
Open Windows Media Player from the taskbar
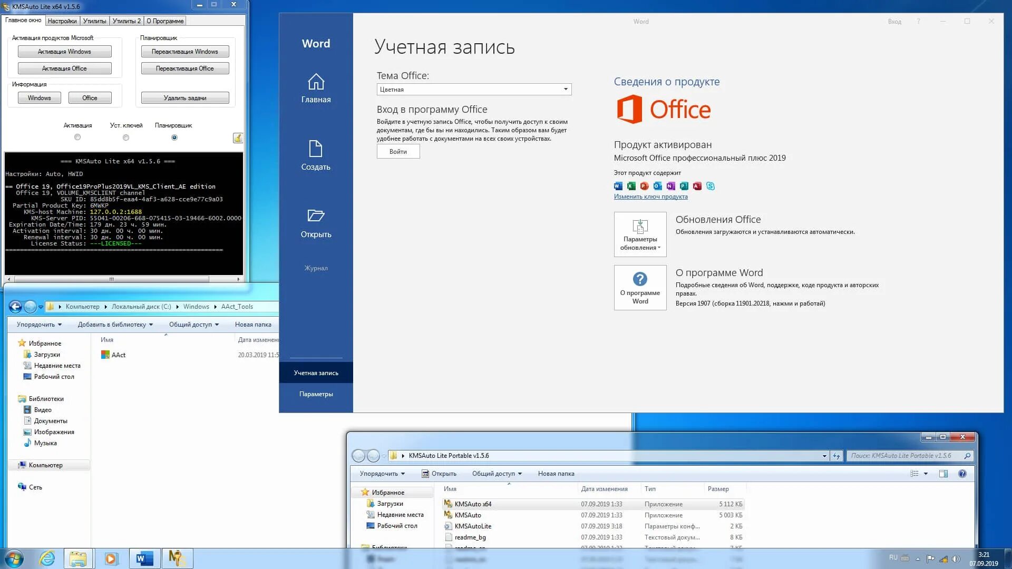(111, 558)
